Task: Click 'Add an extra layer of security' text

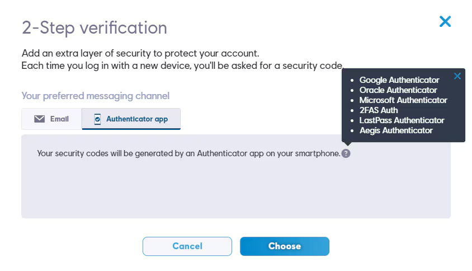Action: point(140,54)
